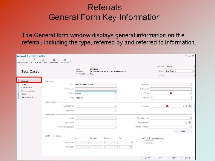Switch to the Dx/Px sidebar tab
This screenshot has height=161, width=215.
24,84
